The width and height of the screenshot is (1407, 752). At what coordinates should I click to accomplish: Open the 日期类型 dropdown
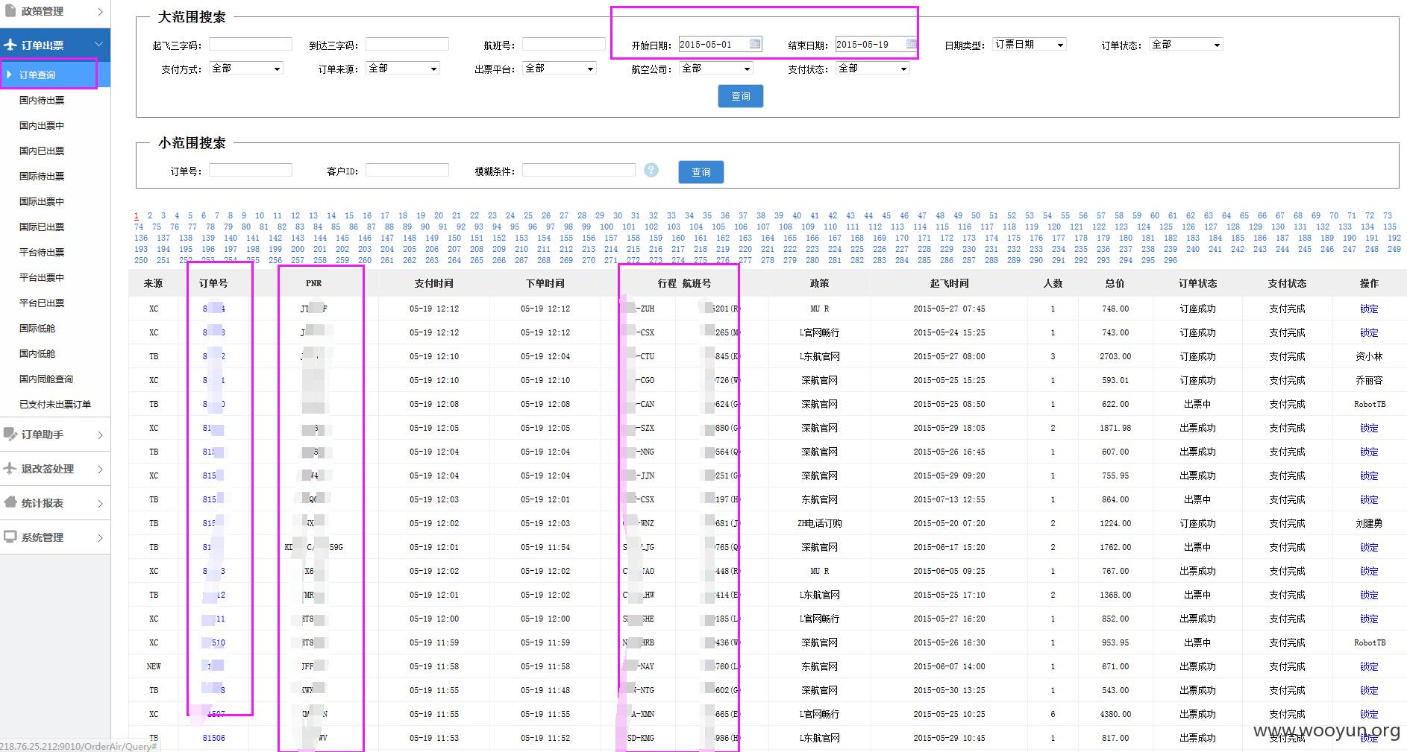pyautogui.click(x=1030, y=45)
